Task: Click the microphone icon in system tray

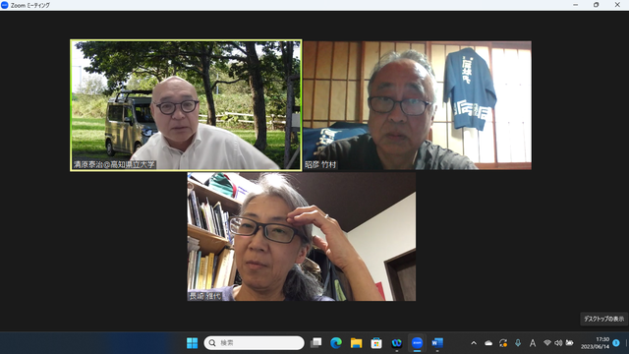Action: 518,343
